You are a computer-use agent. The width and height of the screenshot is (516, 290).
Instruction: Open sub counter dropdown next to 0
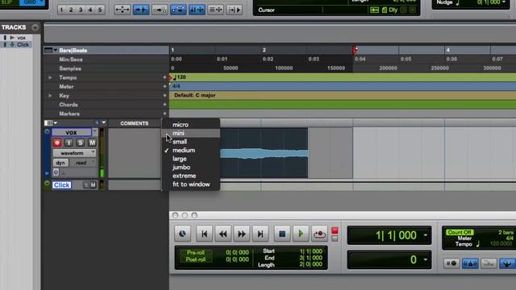(425, 260)
